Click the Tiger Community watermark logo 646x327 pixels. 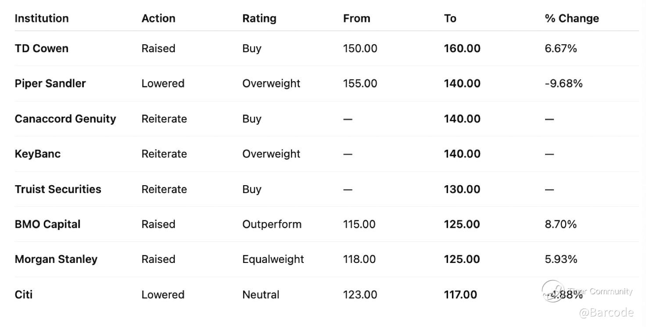click(x=553, y=291)
